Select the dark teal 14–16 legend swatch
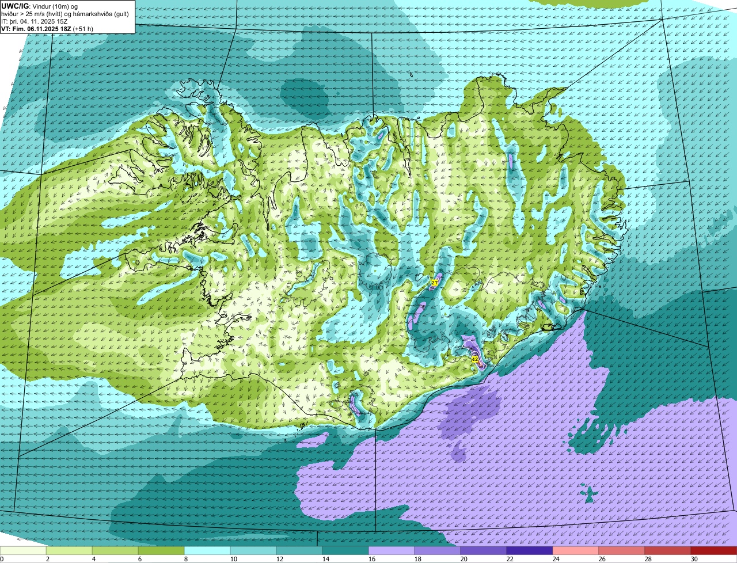Viewport: 737px width, 563px height. pos(345,550)
